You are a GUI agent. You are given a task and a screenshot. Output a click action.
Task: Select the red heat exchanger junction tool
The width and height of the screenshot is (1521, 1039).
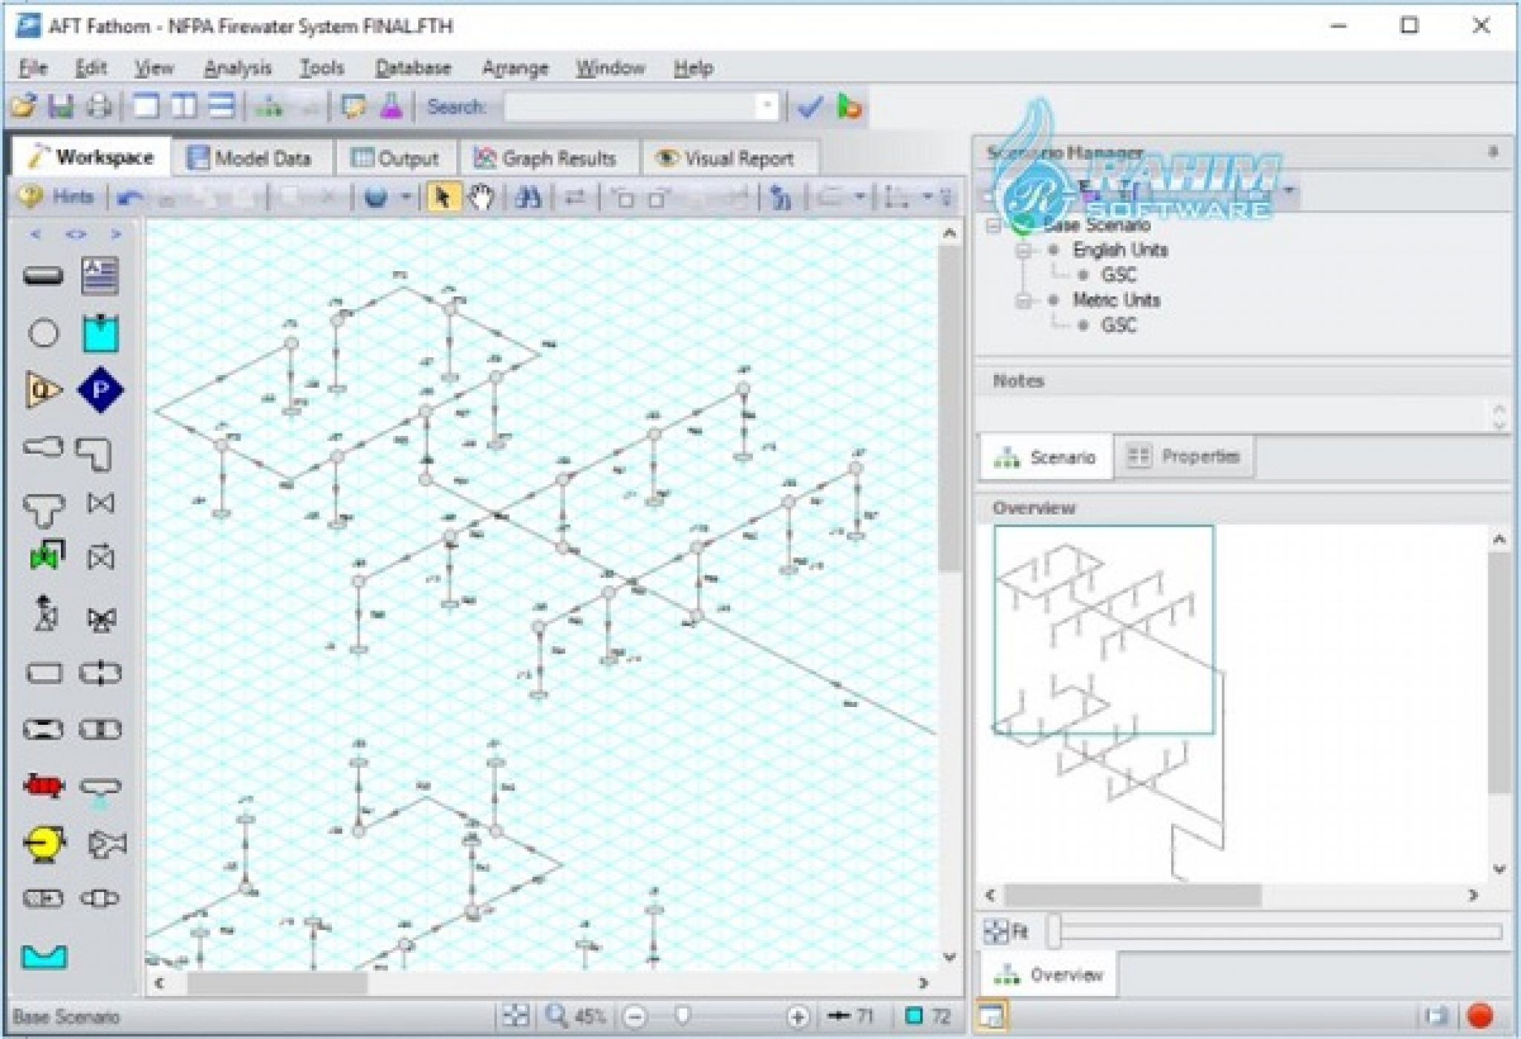tap(45, 785)
